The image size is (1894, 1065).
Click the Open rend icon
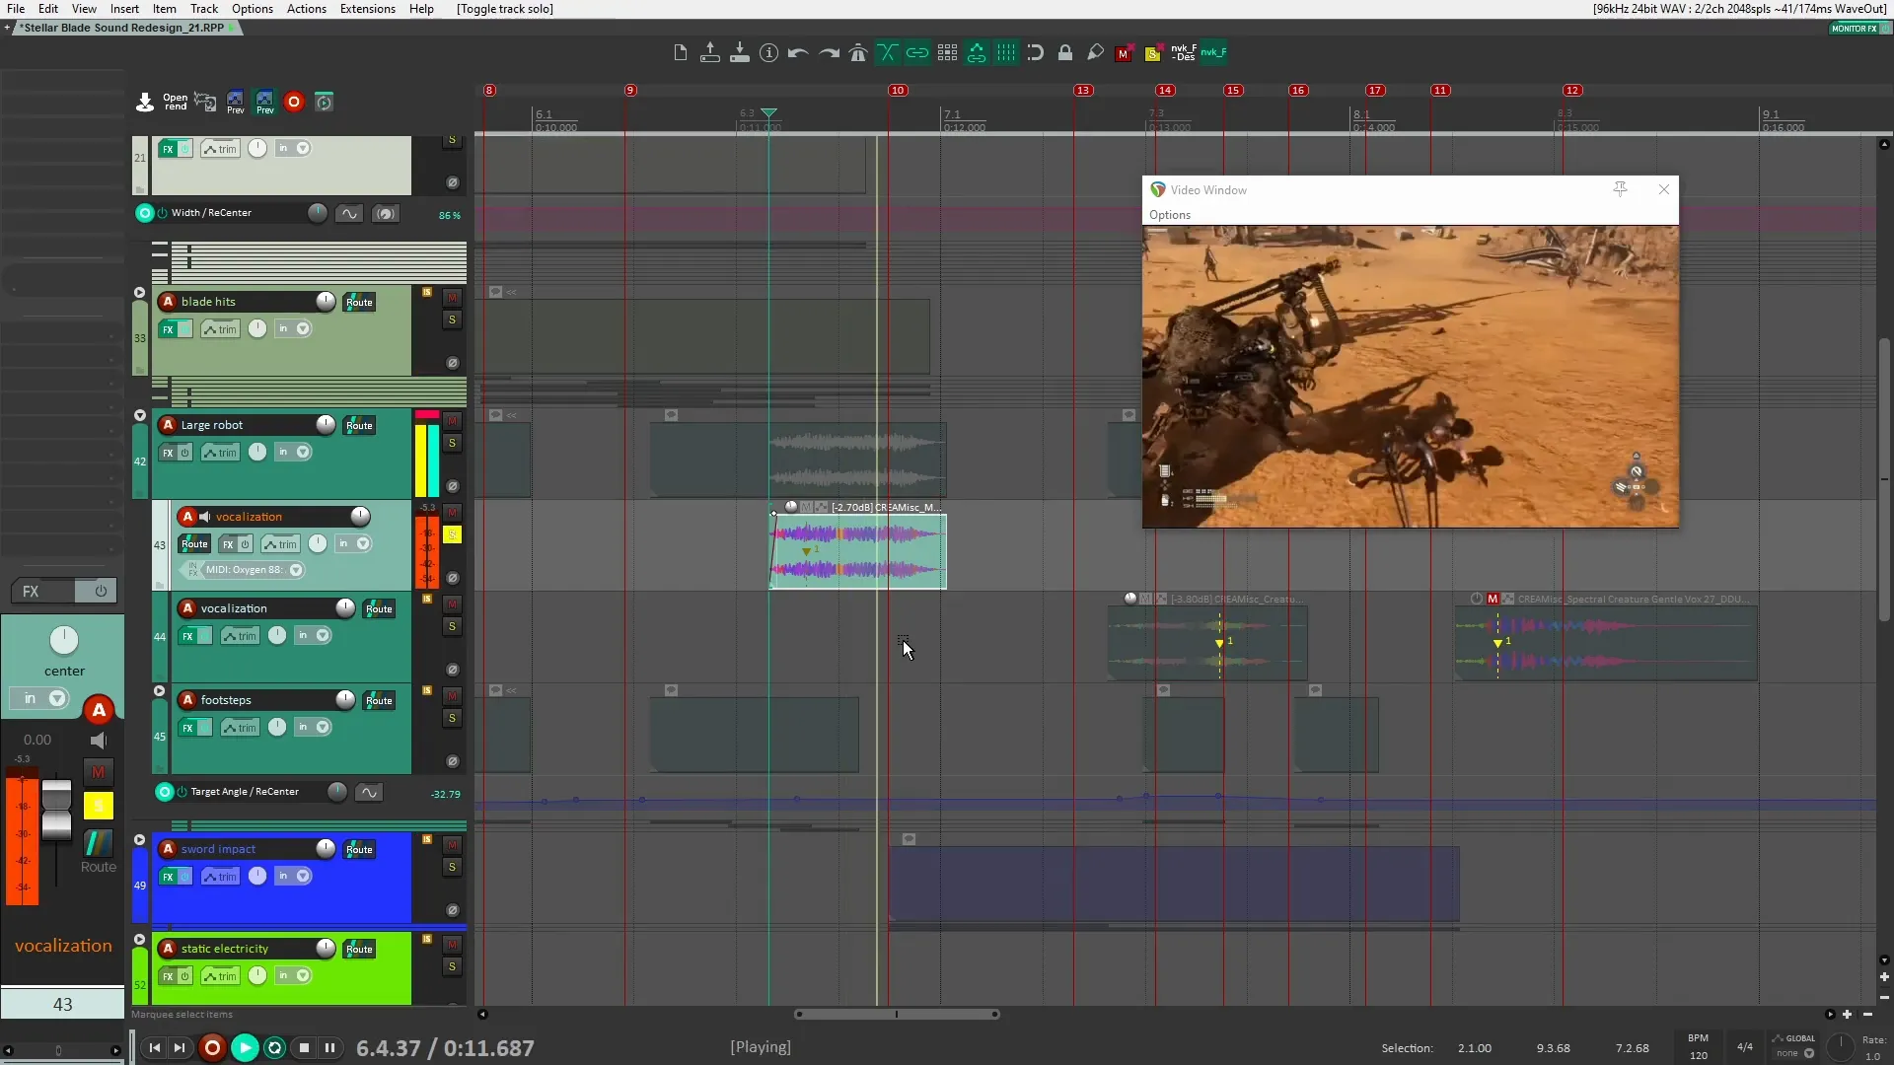pyautogui.click(x=145, y=102)
